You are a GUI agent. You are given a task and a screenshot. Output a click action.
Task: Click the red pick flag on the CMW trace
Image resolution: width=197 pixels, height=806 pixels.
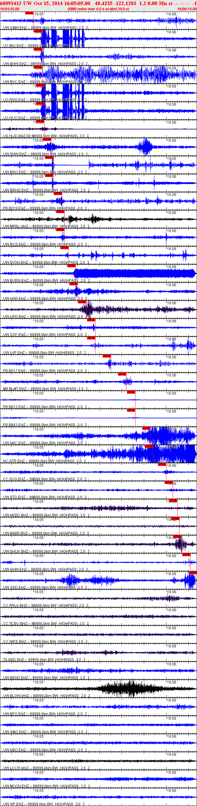click(29, 13)
